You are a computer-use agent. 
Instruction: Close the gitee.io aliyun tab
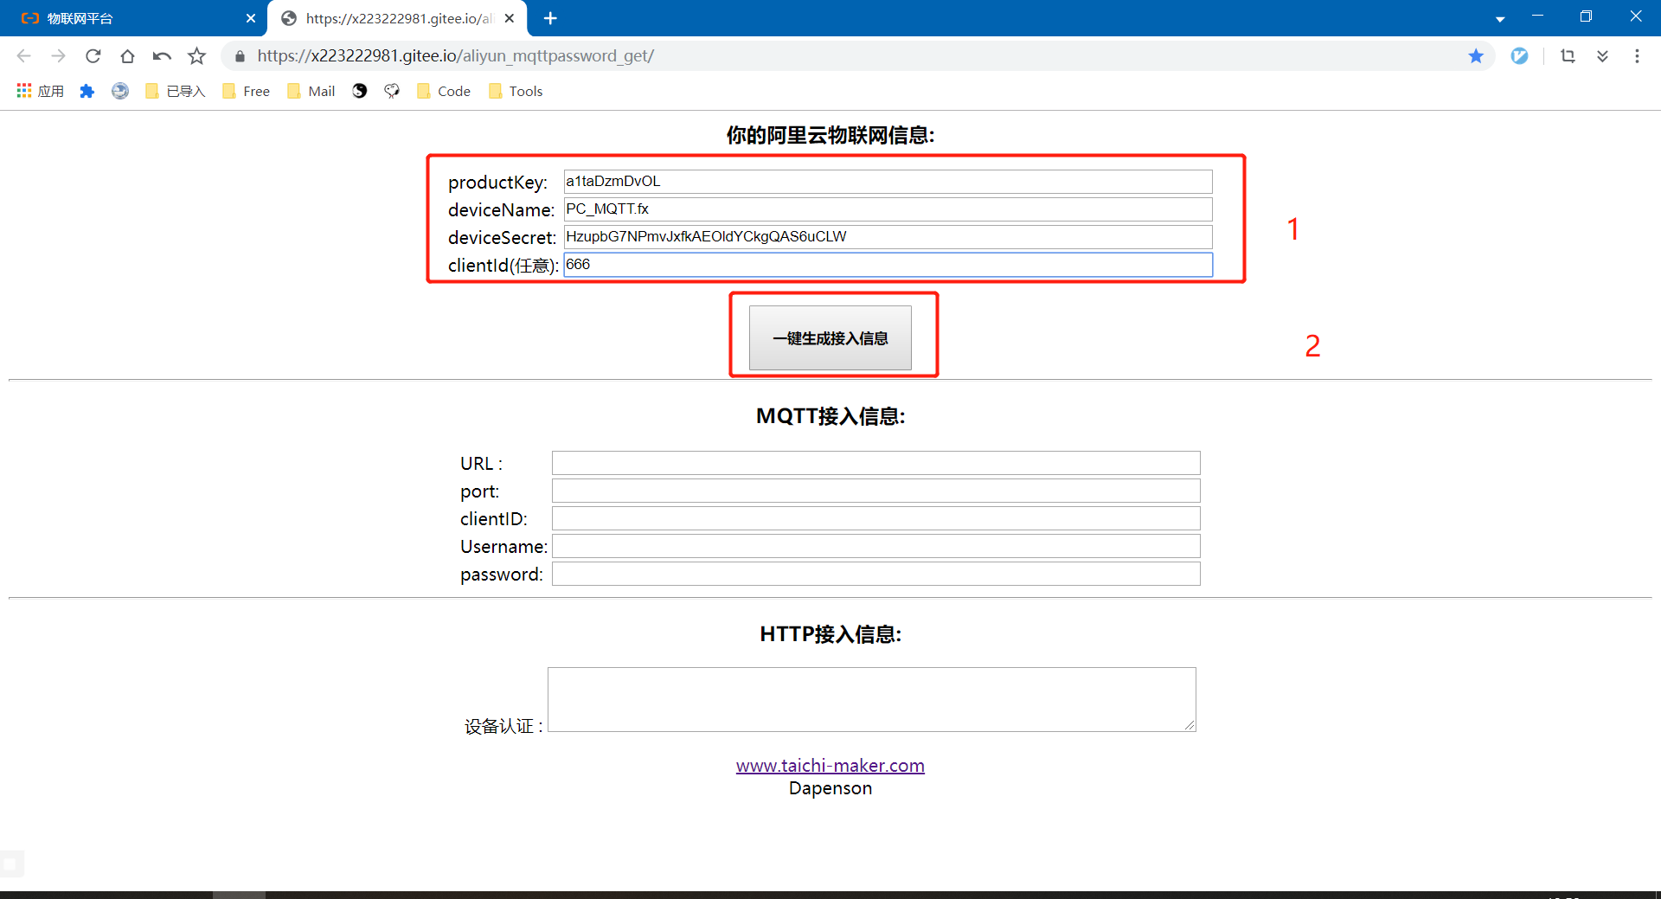510,18
